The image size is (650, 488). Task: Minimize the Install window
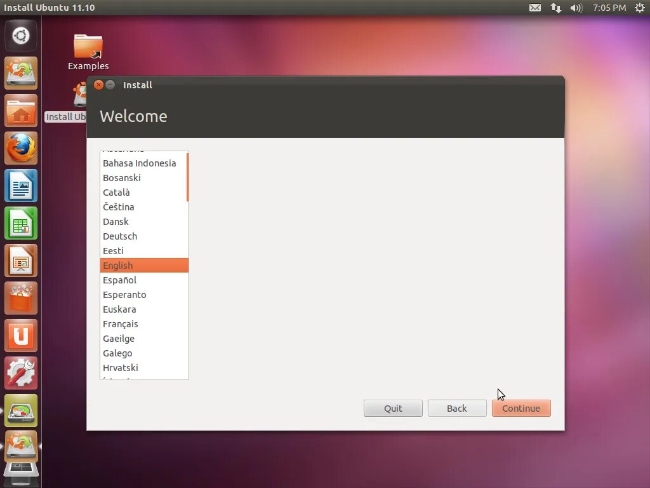tap(110, 85)
